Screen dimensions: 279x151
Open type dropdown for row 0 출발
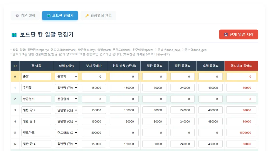[66, 77]
